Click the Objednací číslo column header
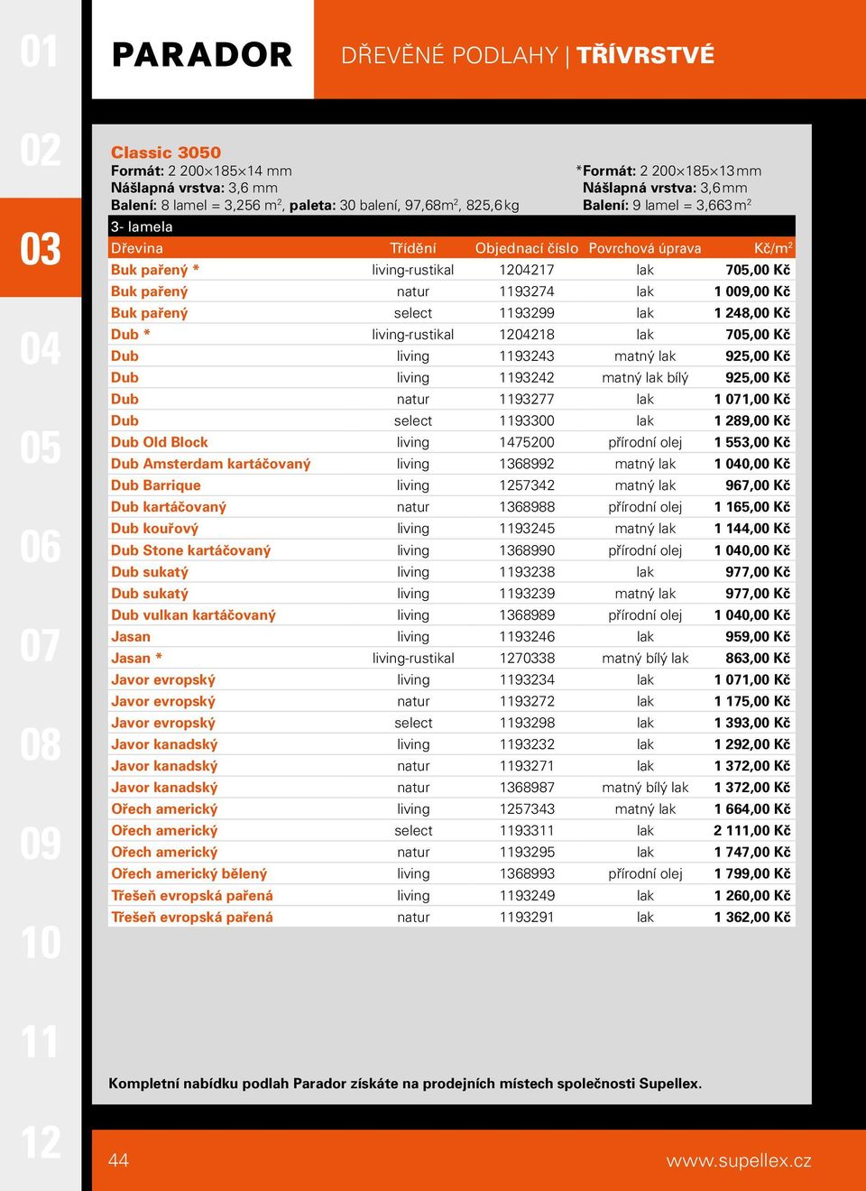This screenshot has height=1191, width=866. tap(527, 248)
